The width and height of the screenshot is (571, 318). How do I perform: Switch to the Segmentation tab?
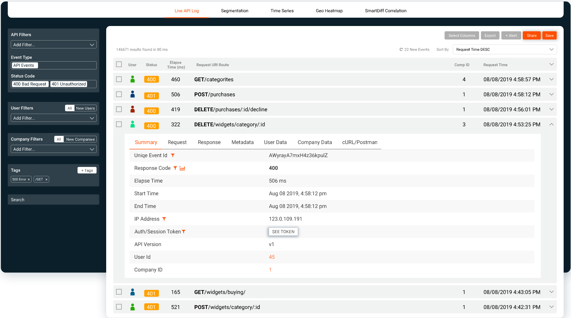(235, 11)
